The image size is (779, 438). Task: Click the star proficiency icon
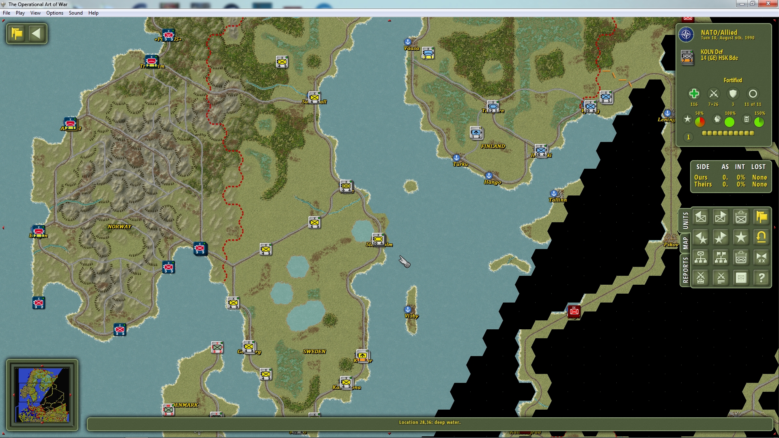pos(687,119)
